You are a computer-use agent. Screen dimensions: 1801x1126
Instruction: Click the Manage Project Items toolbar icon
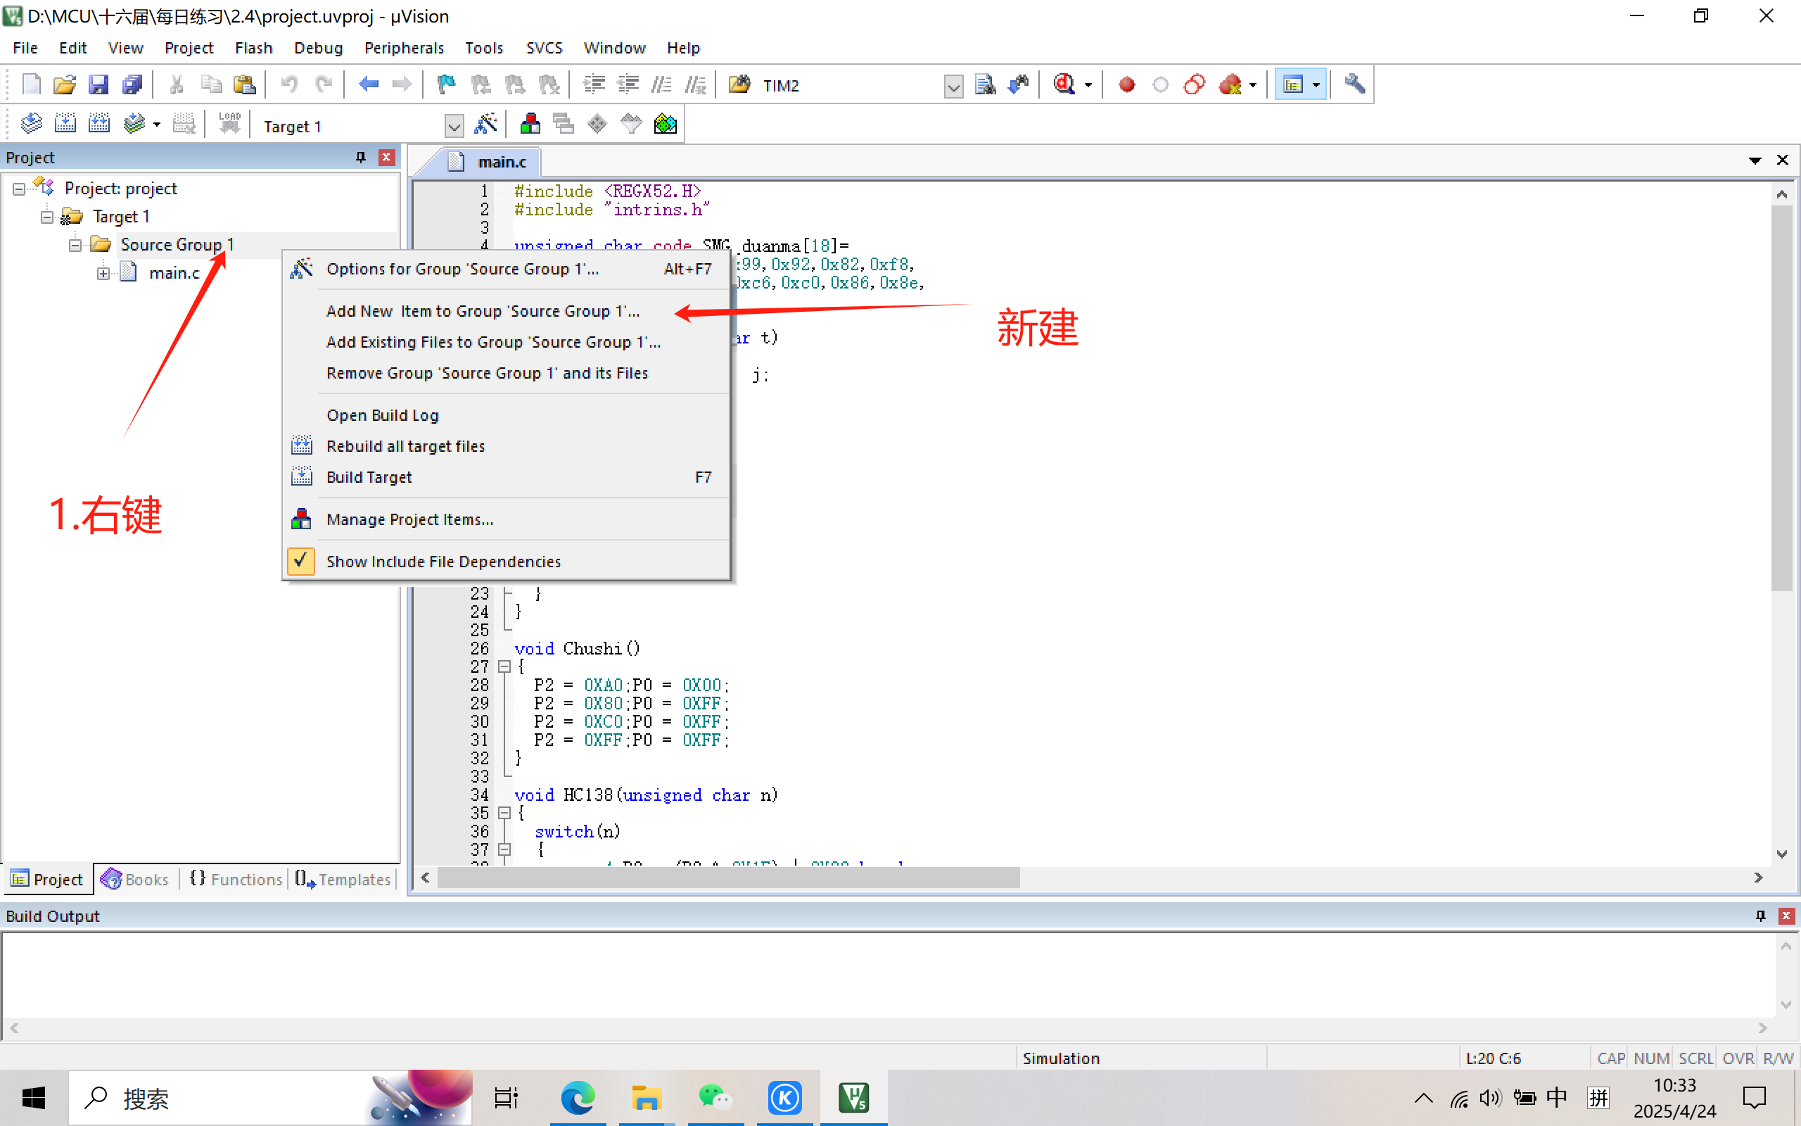coord(530,125)
